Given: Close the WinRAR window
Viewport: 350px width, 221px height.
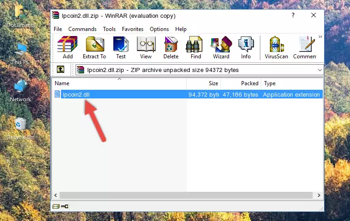Looking at the screenshot, I should 314,15.
